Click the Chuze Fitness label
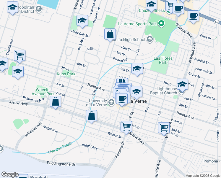Screen dimensions: 221x178 pos(152,11)
